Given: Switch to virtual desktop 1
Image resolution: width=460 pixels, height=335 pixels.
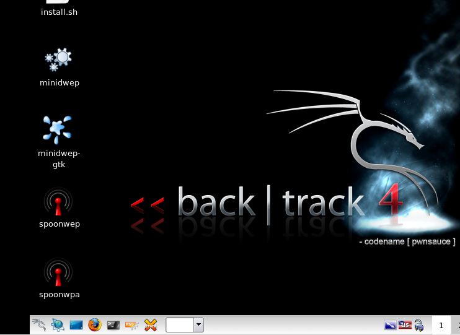Looking at the screenshot, I should pyautogui.click(x=441, y=325).
